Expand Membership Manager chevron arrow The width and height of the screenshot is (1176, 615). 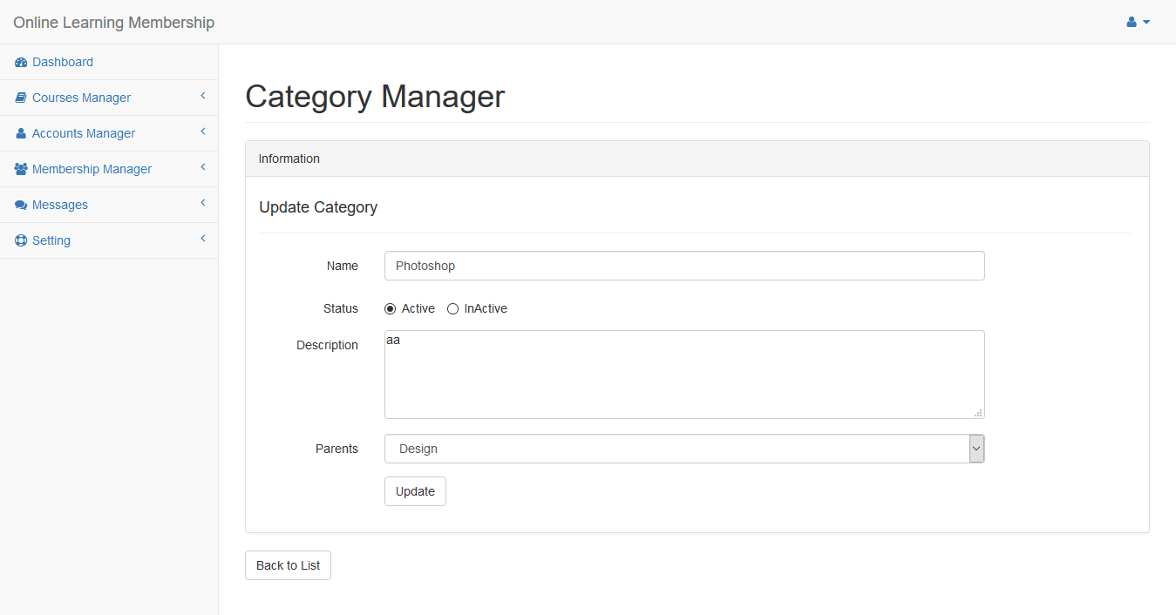pyautogui.click(x=202, y=167)
